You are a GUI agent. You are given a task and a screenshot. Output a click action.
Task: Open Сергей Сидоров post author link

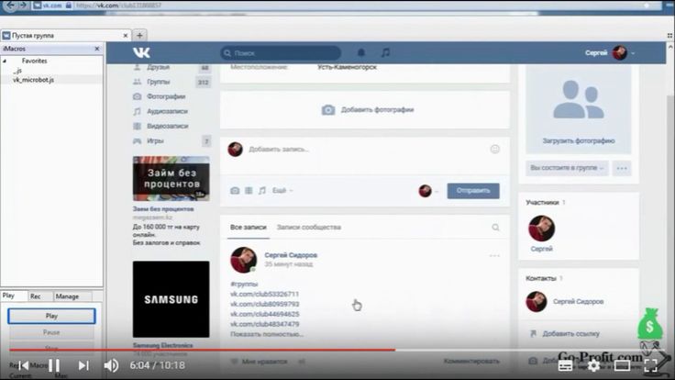click(x=291, y=255)
